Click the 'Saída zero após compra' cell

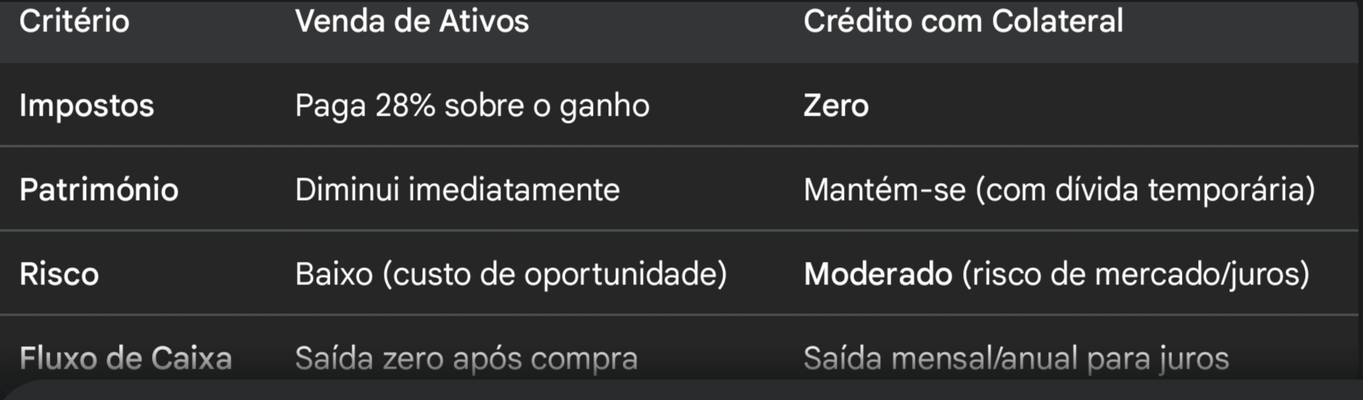(466, 358)
